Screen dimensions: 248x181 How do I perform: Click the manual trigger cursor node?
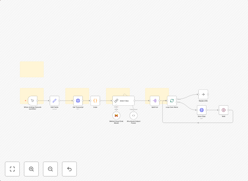(32, 101)
